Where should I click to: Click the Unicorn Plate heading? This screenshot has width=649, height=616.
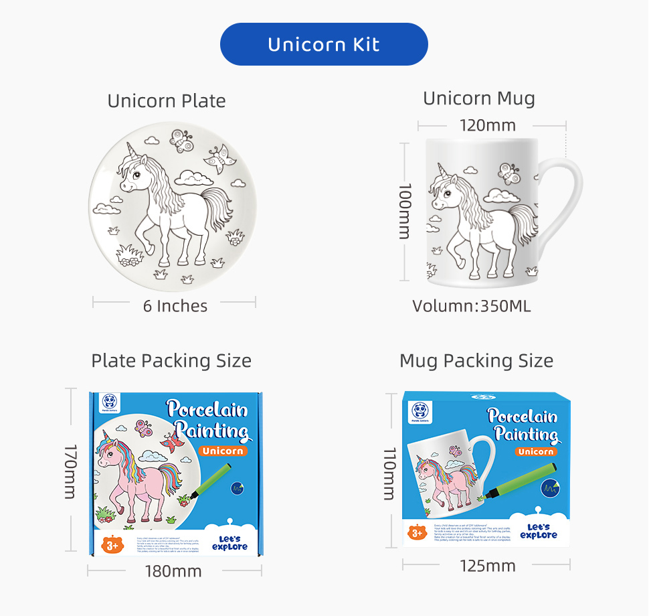point(167,100)
